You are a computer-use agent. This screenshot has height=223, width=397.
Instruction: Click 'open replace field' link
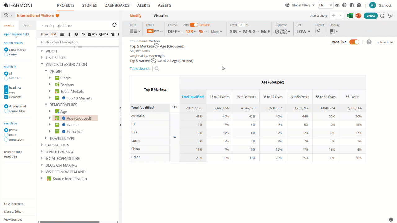pos(16,34)
